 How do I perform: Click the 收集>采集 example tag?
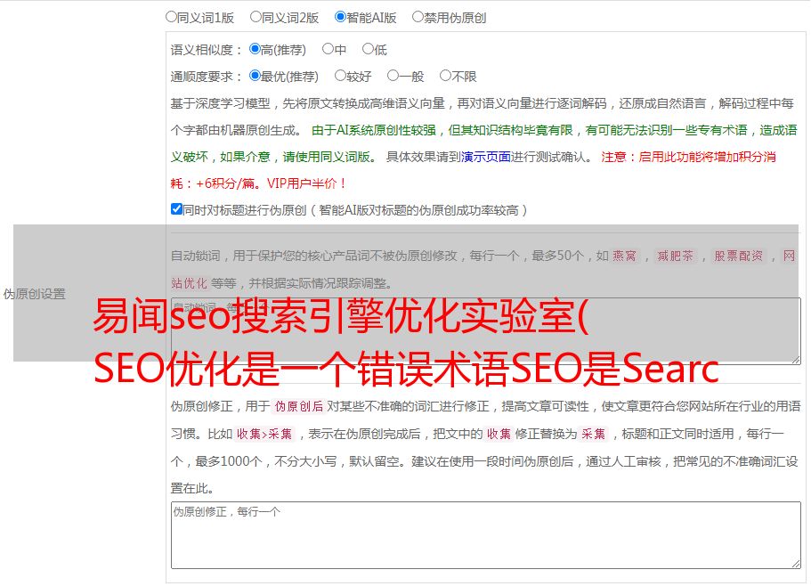coord(264,434)
